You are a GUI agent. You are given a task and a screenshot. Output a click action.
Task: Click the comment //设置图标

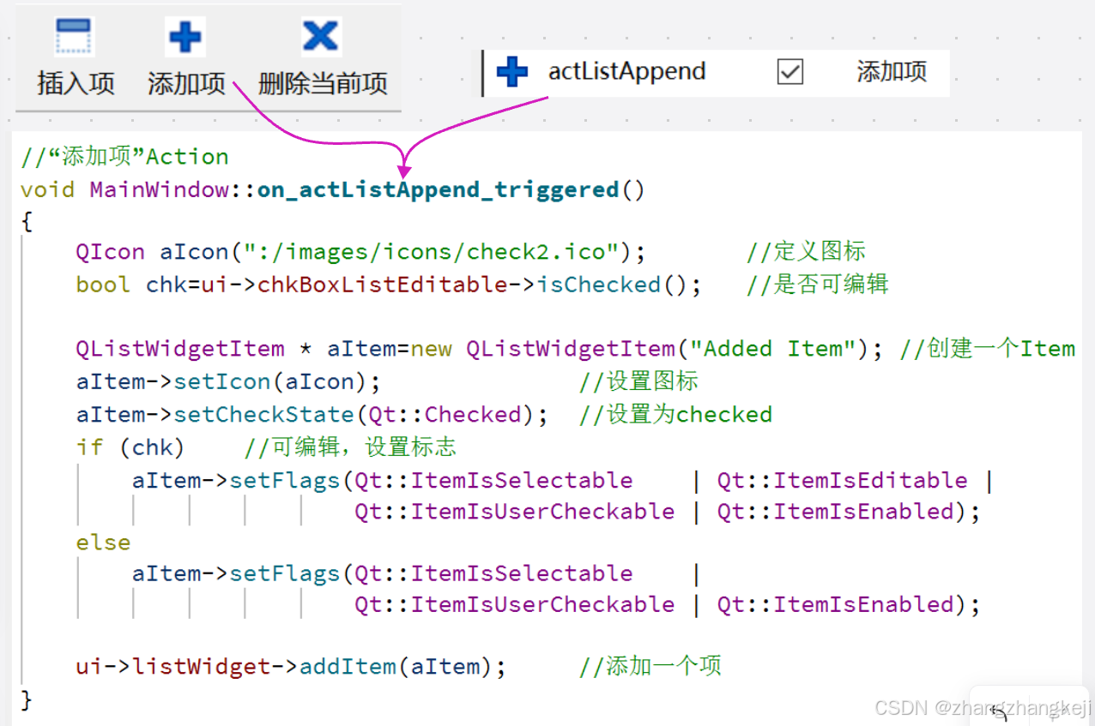pyautogui.click(x=638, y=381)
